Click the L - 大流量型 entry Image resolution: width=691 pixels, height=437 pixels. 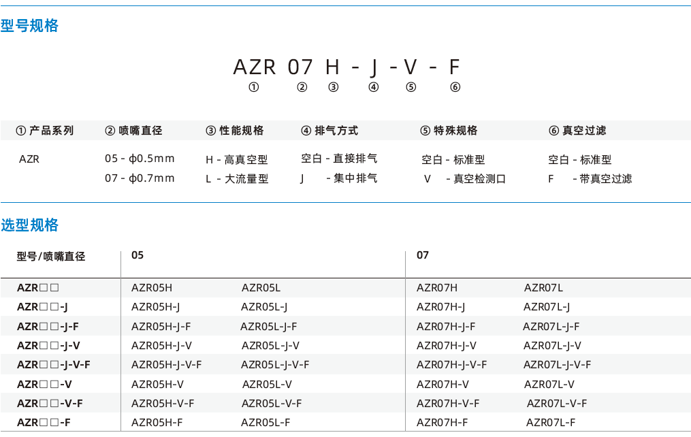pyautogui.click(x=237, y=179)
